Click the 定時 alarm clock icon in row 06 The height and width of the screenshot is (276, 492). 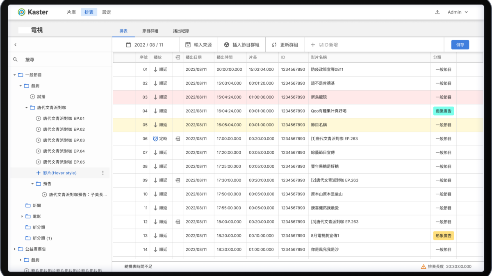point(155,139)
